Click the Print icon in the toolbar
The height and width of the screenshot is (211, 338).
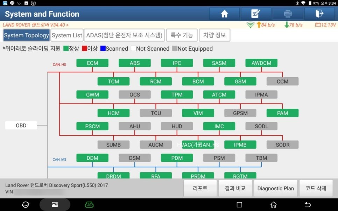[287, 13]
